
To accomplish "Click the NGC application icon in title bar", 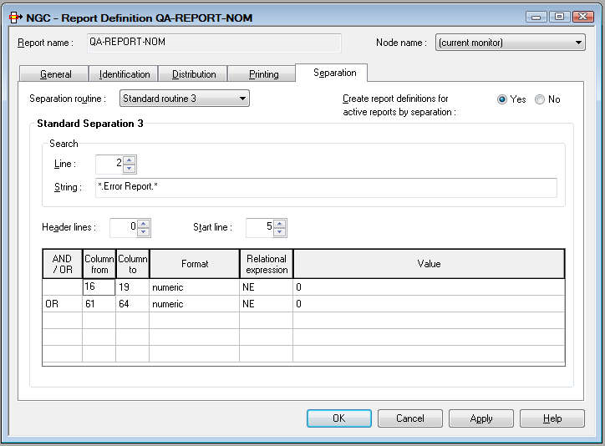I will coord(14,17).
